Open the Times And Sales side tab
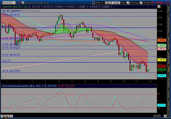 (169, 25)
